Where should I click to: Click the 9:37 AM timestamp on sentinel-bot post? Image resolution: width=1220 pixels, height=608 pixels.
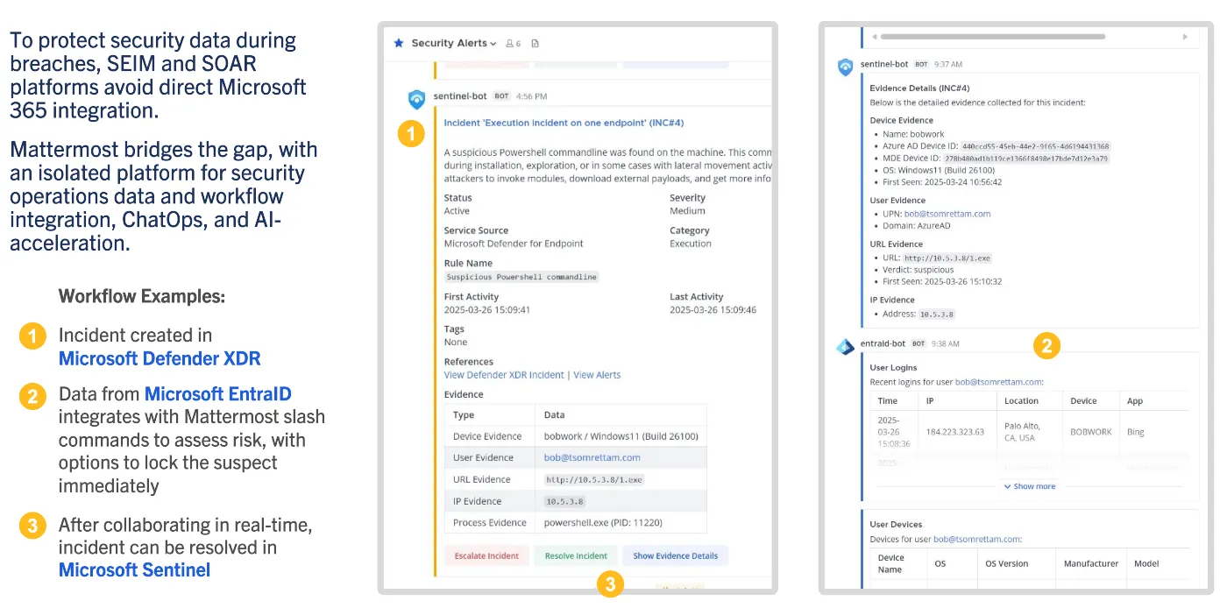(948, 64)
